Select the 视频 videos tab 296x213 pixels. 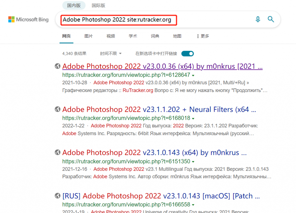[111, 36]
